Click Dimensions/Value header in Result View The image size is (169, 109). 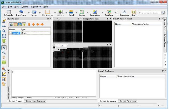coord(140,24)
